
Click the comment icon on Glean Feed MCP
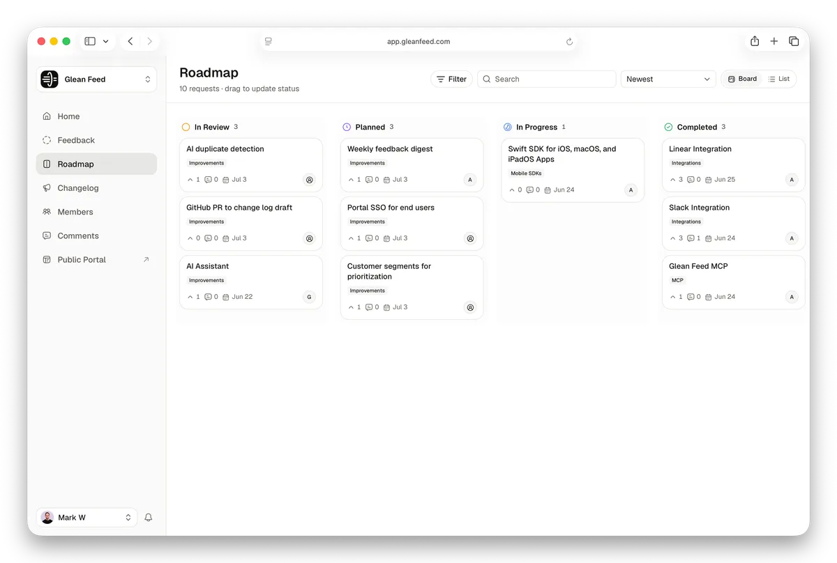tap(691, 297)
